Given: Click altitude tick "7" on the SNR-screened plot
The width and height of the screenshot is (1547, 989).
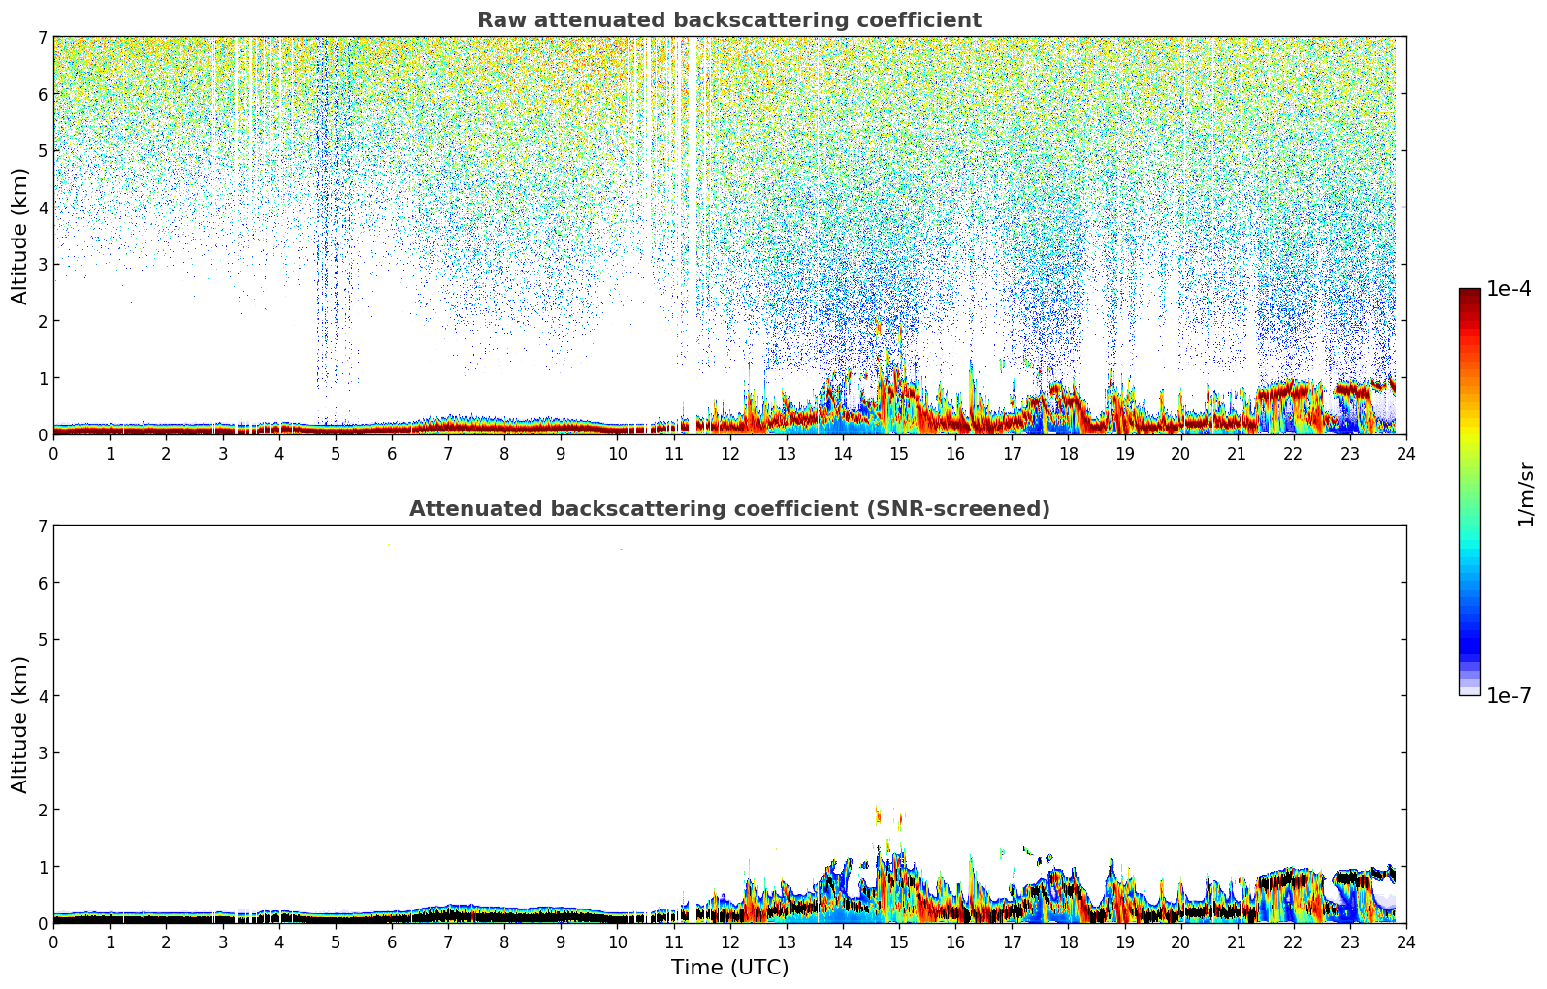Looking at the screenshot, I should [42, 526].
